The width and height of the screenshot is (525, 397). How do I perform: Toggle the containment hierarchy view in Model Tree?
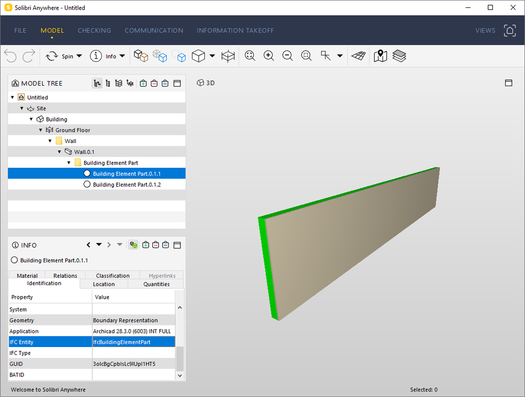click(97, 83)
